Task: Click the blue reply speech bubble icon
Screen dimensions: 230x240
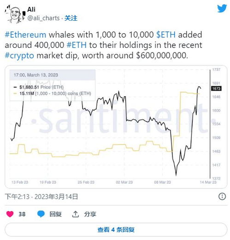Action: click(x=41, y=214)
